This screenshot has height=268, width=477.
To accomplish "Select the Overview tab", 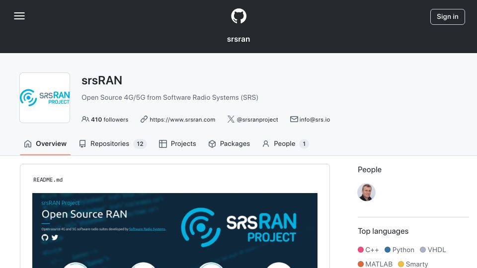I will coord(45,144).
